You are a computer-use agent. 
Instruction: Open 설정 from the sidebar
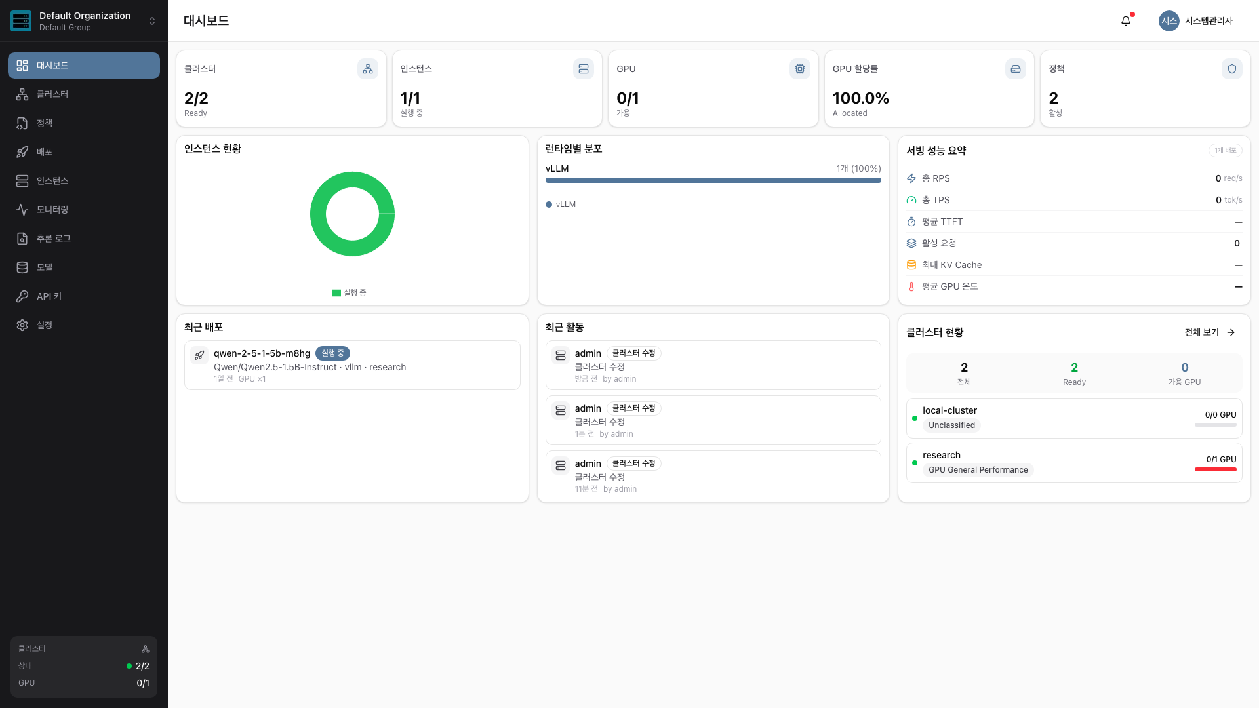tap(84, 325)
